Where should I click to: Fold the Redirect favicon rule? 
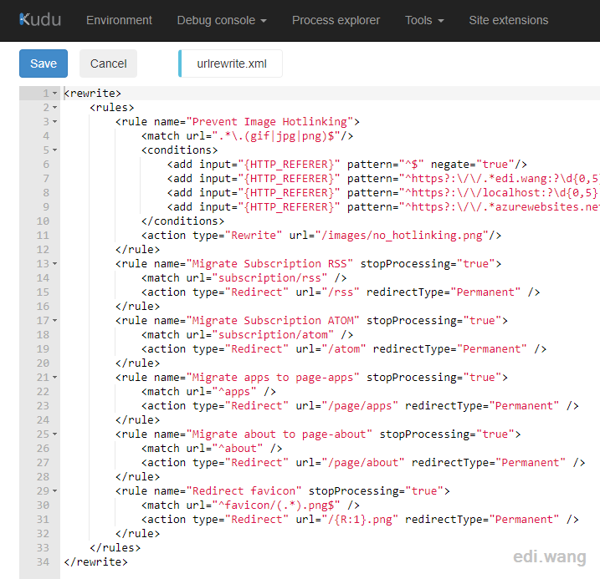coord(54,490)
